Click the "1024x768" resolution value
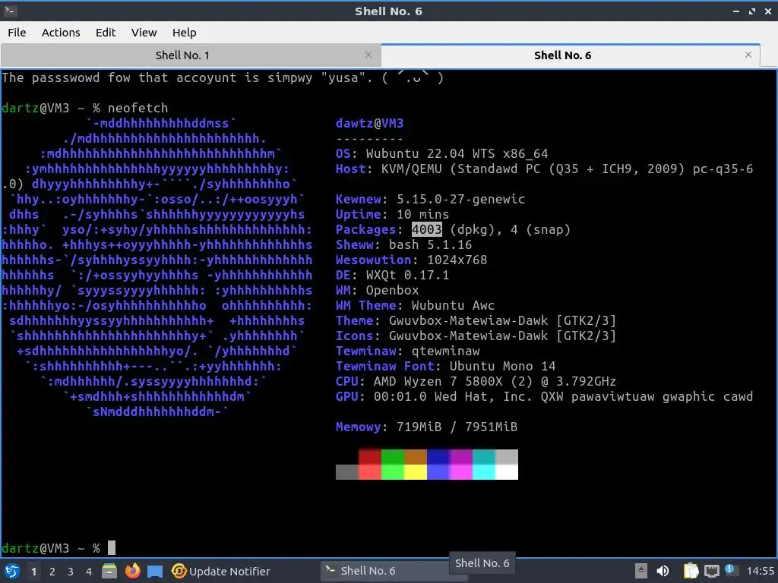The height and width of the screenshot is (583, 778). tap(457, 260)
